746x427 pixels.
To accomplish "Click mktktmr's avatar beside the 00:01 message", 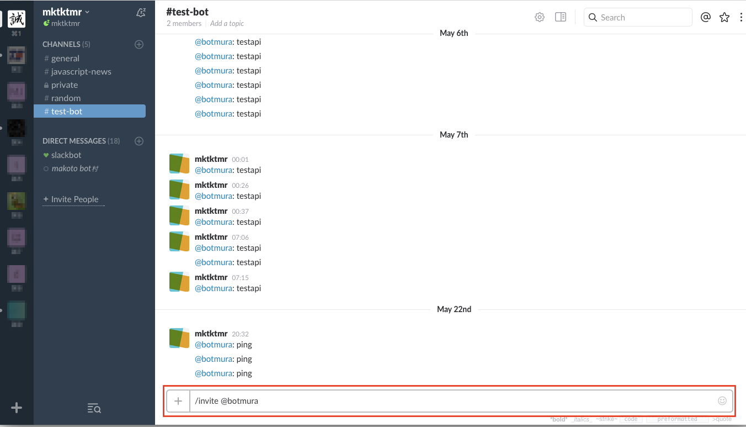I will point(179,164).
